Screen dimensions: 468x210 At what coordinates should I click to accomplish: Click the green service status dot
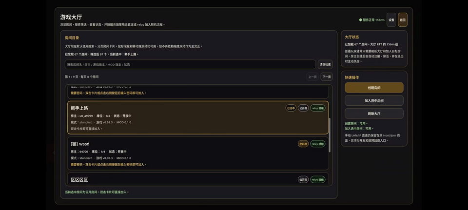[x=361, y=20]
